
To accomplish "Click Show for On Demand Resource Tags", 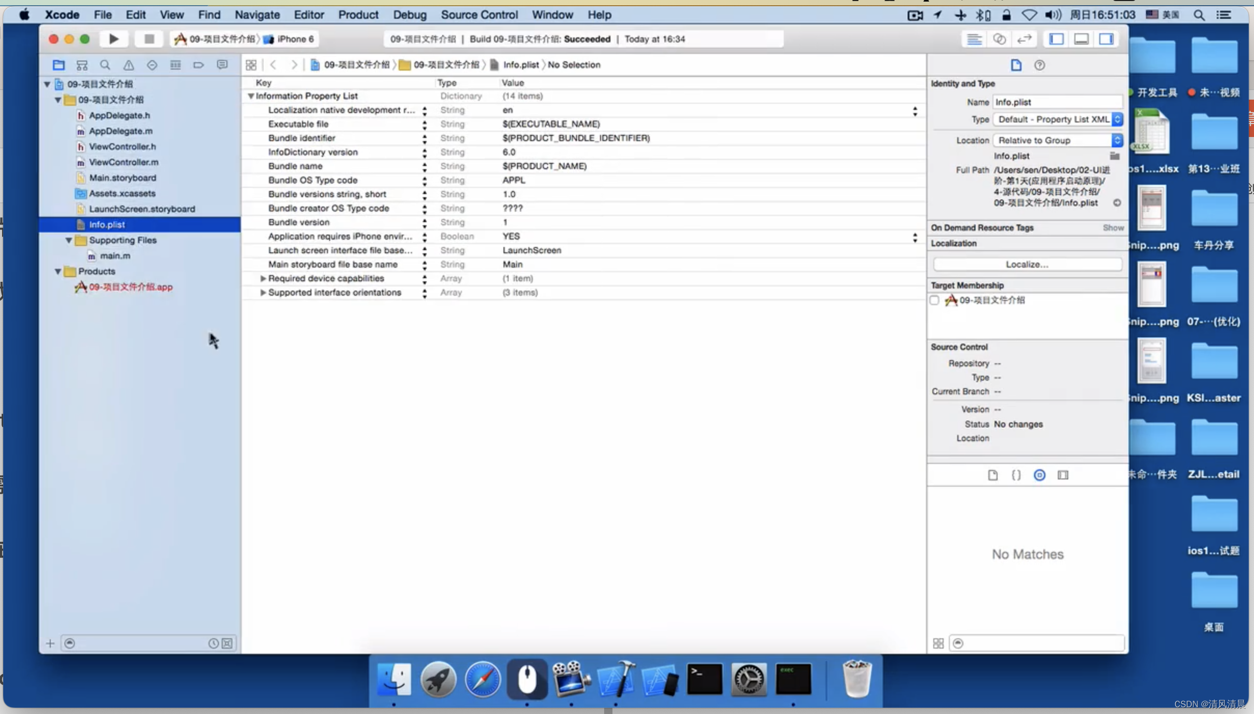I will [1113, 228].
